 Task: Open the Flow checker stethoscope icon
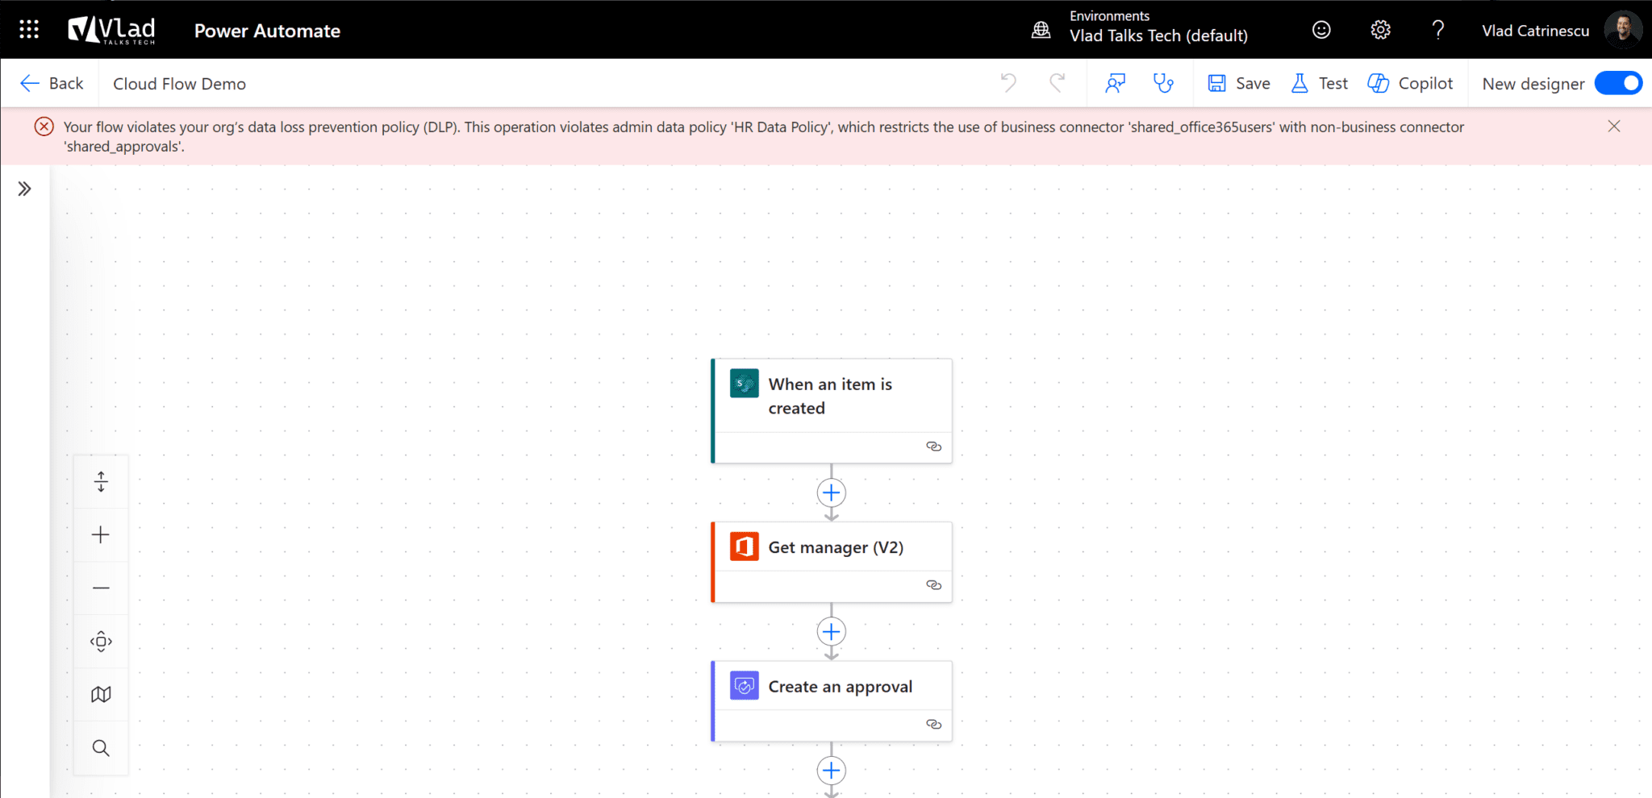coord(1164,83)
